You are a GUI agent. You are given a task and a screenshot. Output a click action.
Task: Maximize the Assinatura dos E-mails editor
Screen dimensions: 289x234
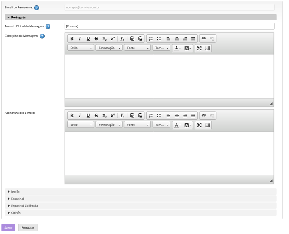[199, 125]
